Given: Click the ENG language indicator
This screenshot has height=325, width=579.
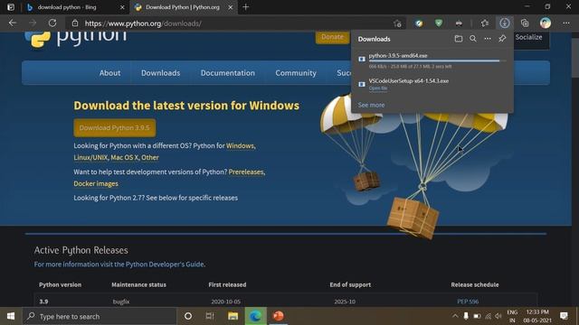Looking at the screenshot, I should [512, 312].
